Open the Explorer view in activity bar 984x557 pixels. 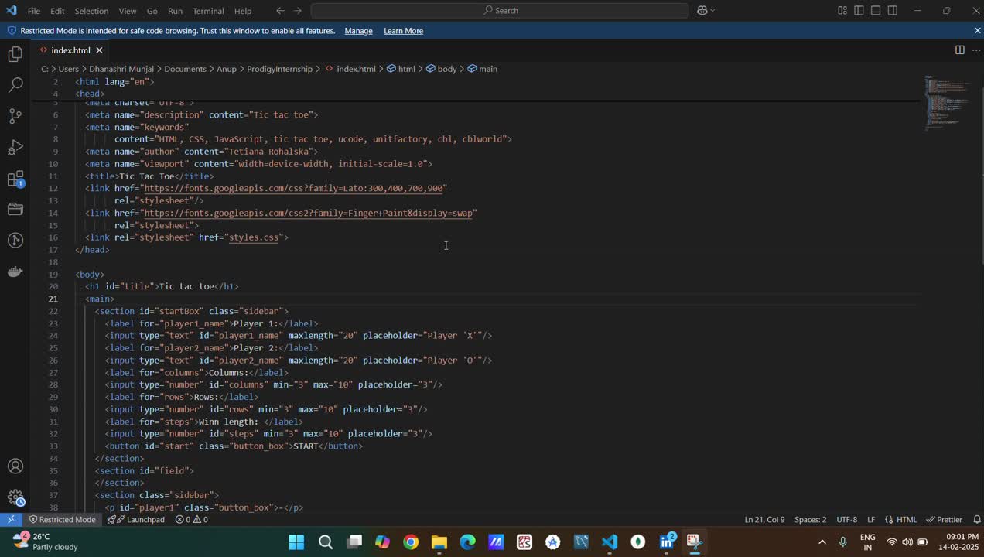15,54
